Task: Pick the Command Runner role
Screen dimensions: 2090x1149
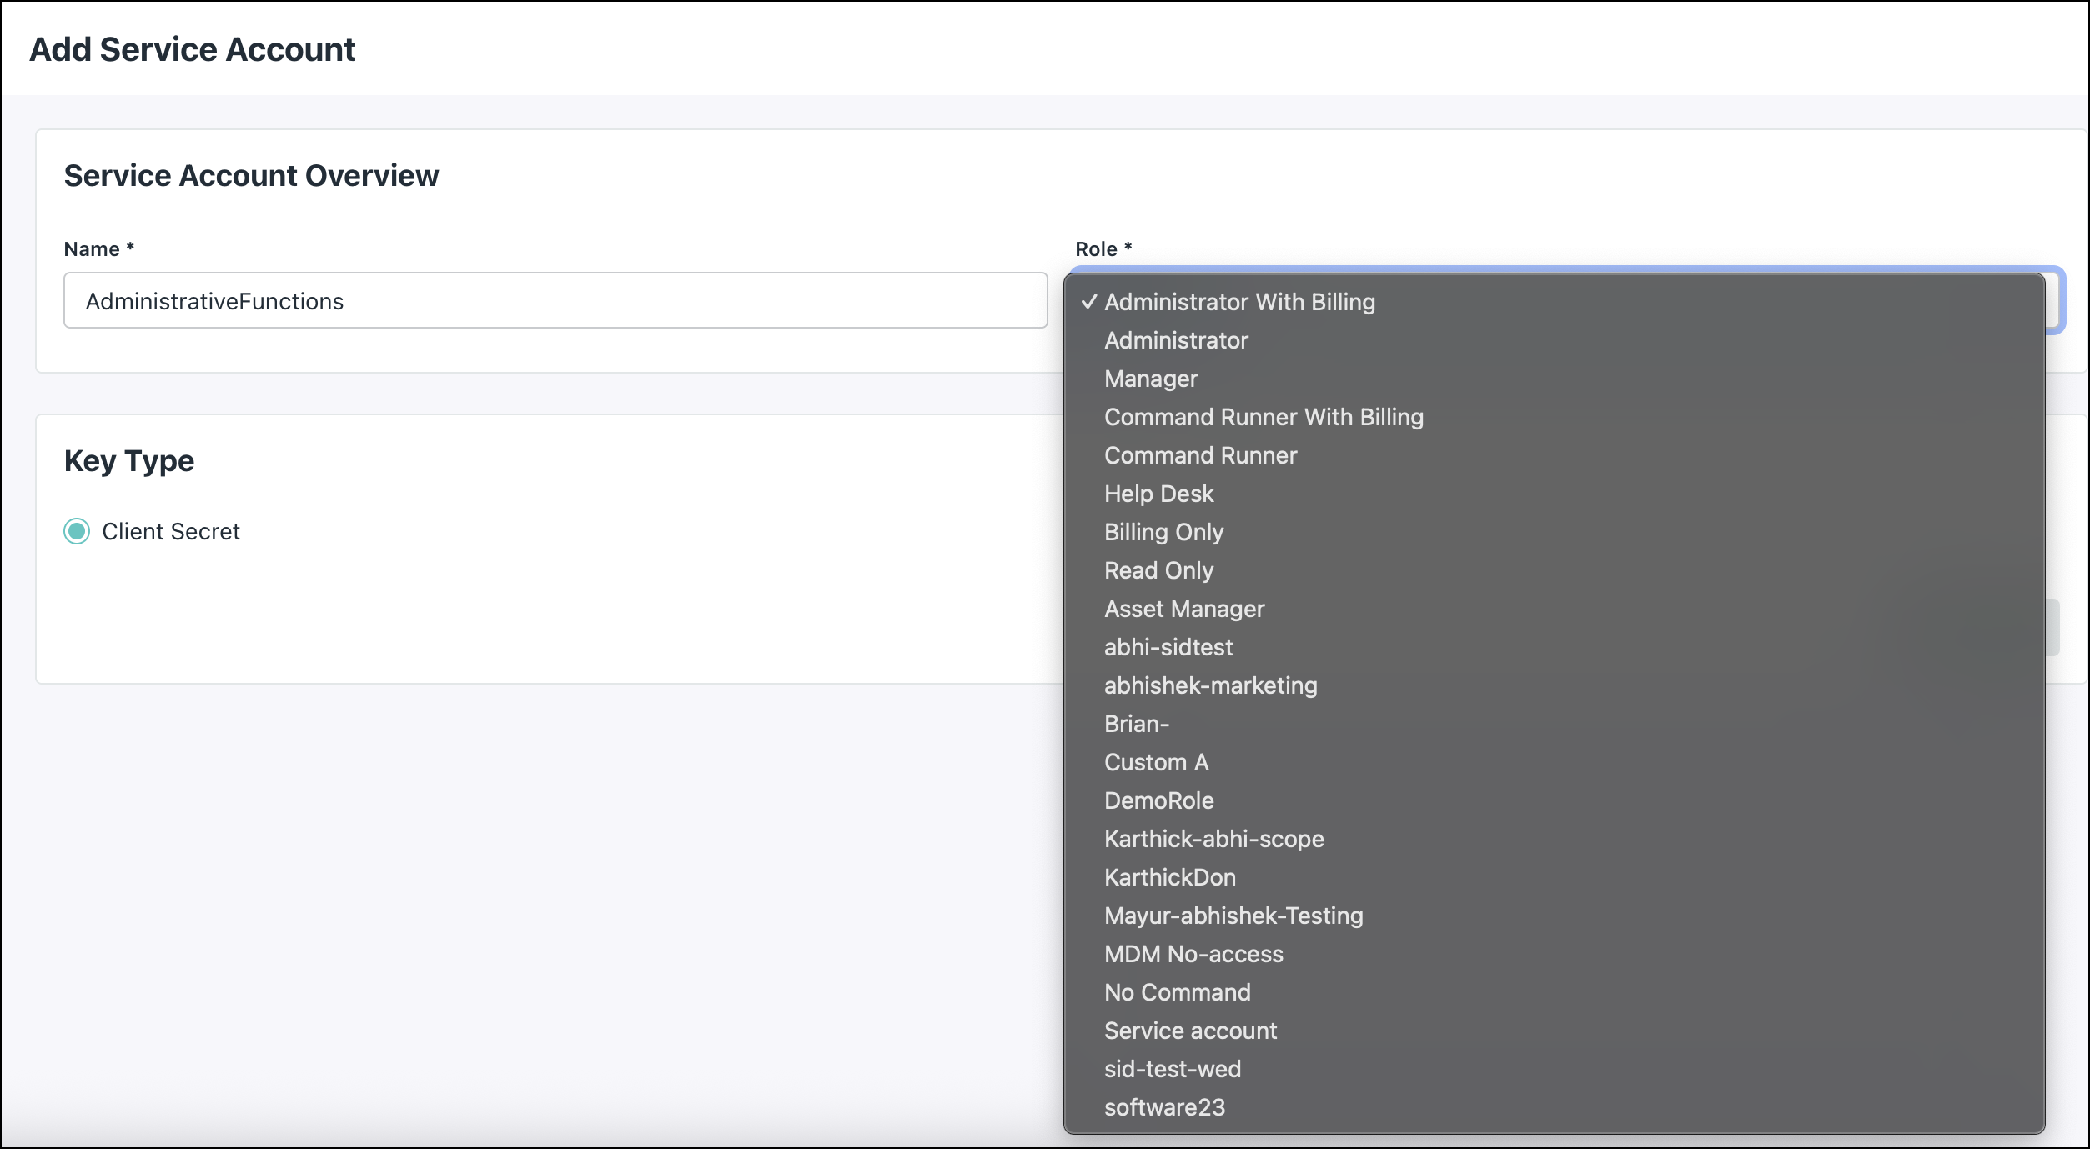Action: (1200, 455)
